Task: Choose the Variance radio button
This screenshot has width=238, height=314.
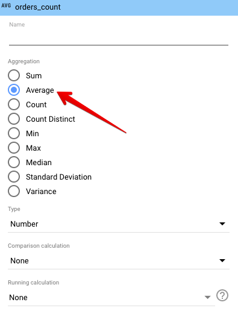Action: tap(14, 191)
